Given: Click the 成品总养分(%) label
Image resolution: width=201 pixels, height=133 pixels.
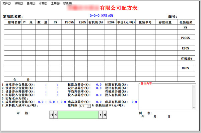Looking at the screenshot, I should pos(79,102).
